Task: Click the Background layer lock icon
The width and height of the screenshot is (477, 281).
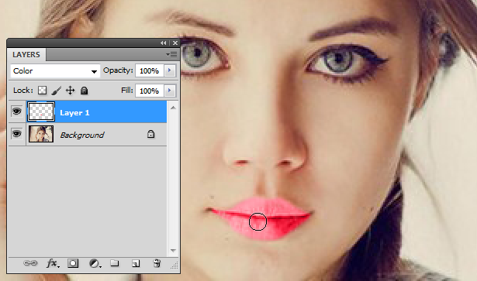Action: click(151, 134)
